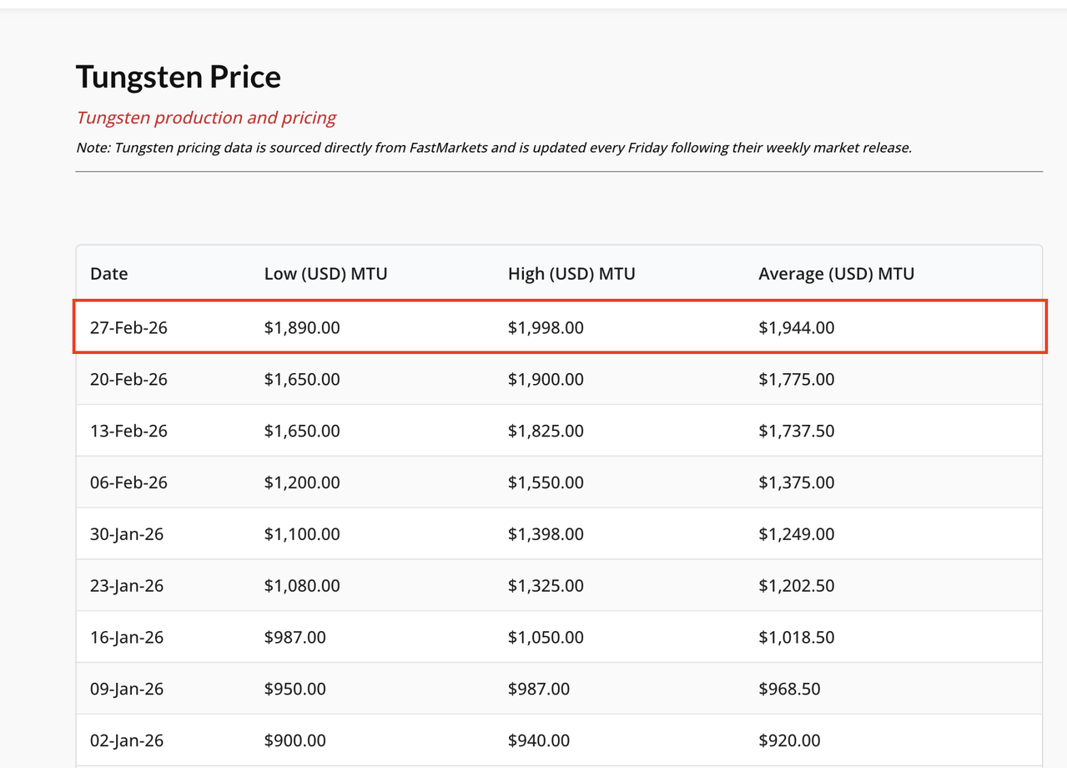Select the 23-Jan-26 date cell
The height and width of the screenshot is (768, 1067).
127,587
